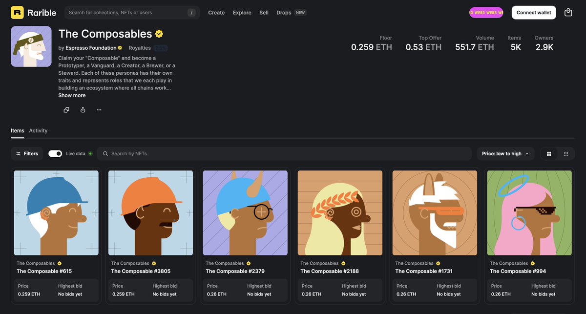
Task: Switch to large grid view
Action: click(549, 154)
